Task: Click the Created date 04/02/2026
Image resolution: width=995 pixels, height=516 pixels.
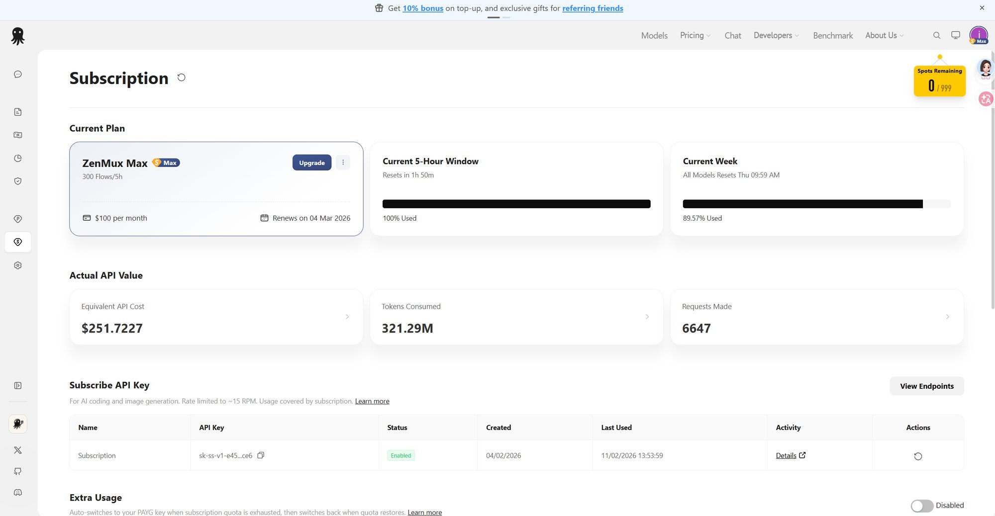Action: click(503, 455)
